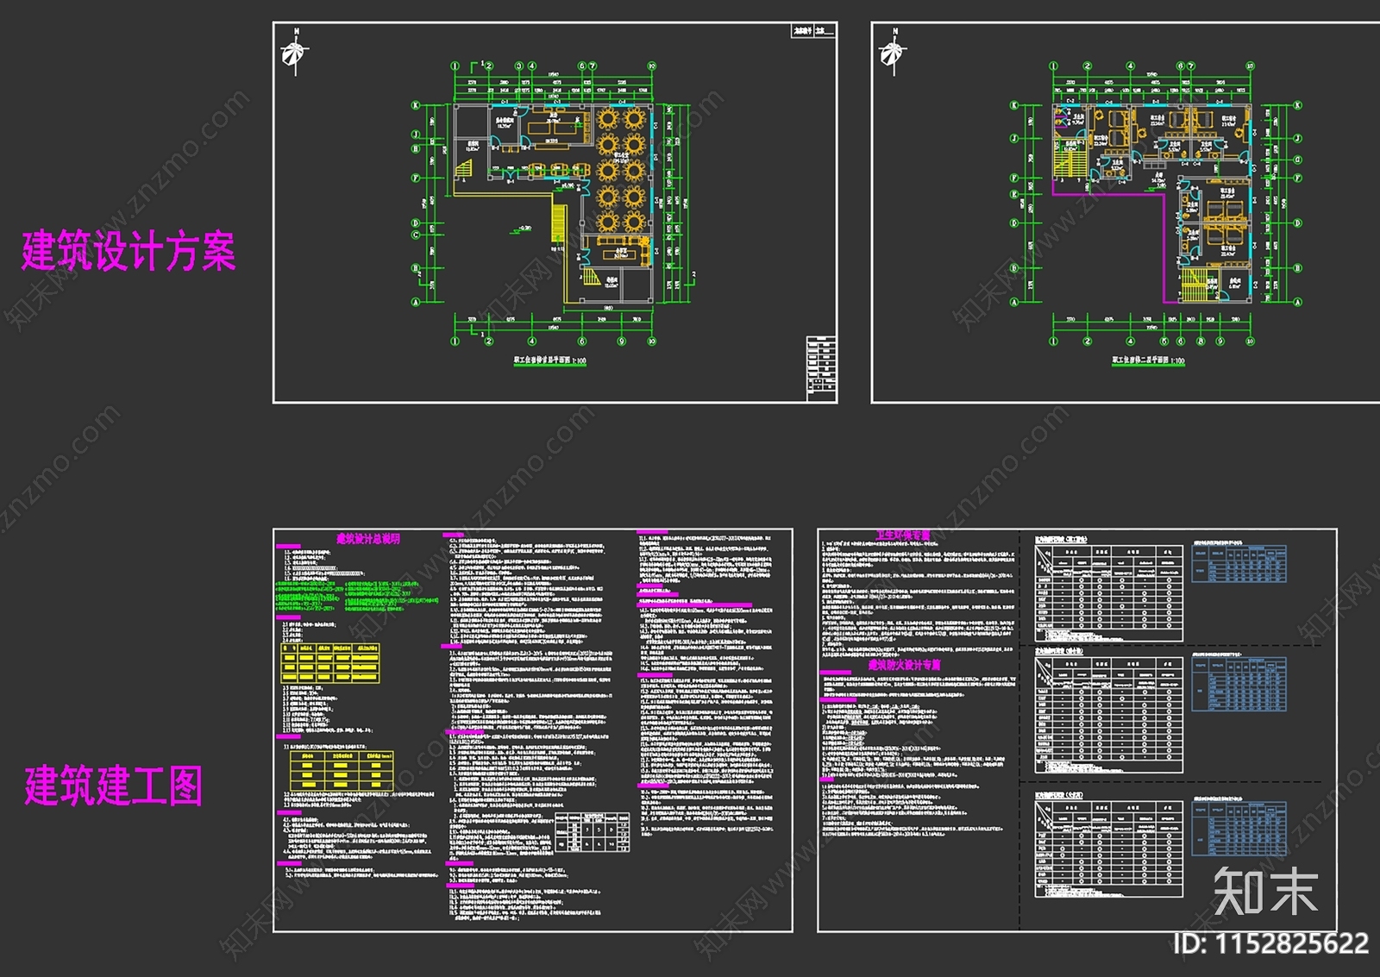Viewport: 1380px width, 977px height.
Task: Click the magenta 建筑建工图 label
Action: (113, 786)
